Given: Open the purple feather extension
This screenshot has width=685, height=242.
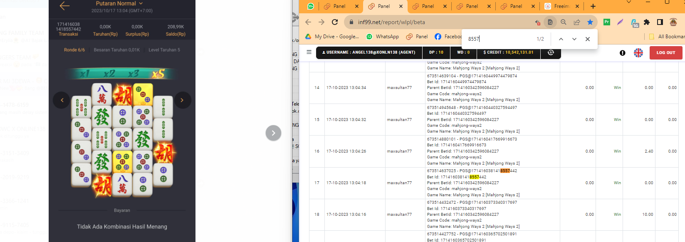Looking at the screenshot, I should click(x=620, y=22).
